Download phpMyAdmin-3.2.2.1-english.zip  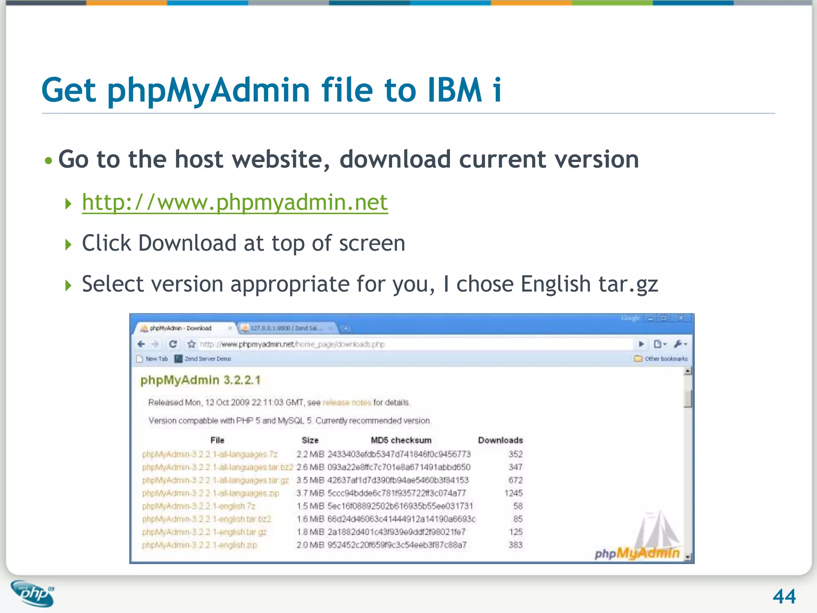tap(199, 545)
